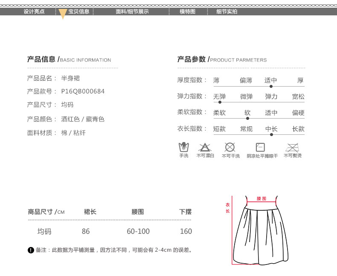The height and width of the screenshot is (276, 337).
Task: Open the 设计亮点 tab
Action: pos(34,12)
